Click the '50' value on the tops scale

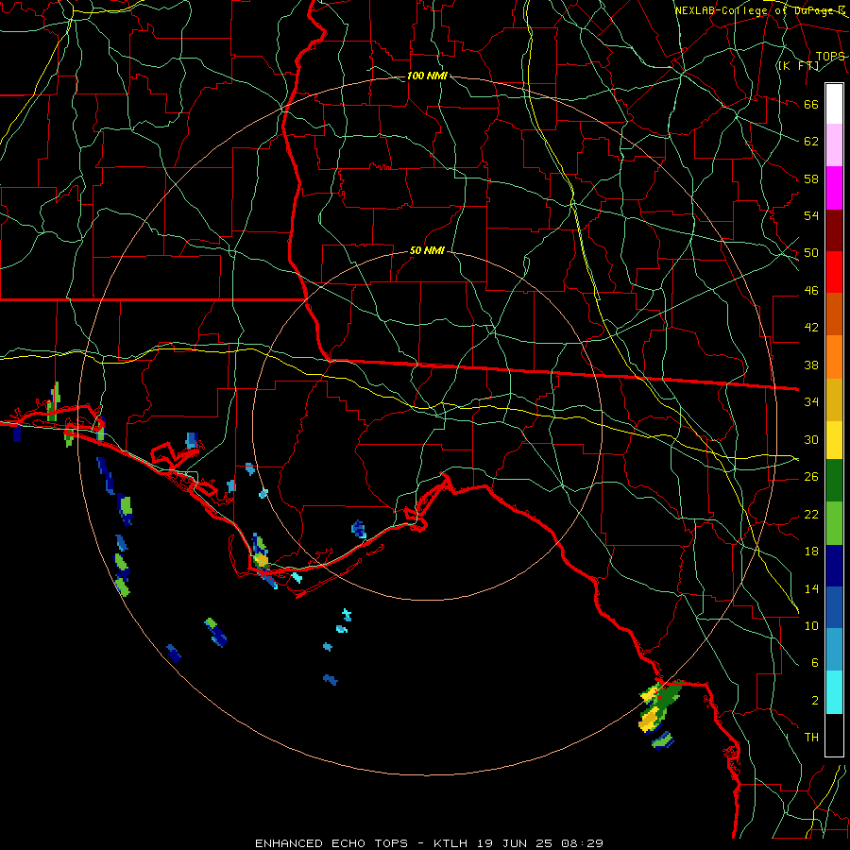click(x=811, y=253)
